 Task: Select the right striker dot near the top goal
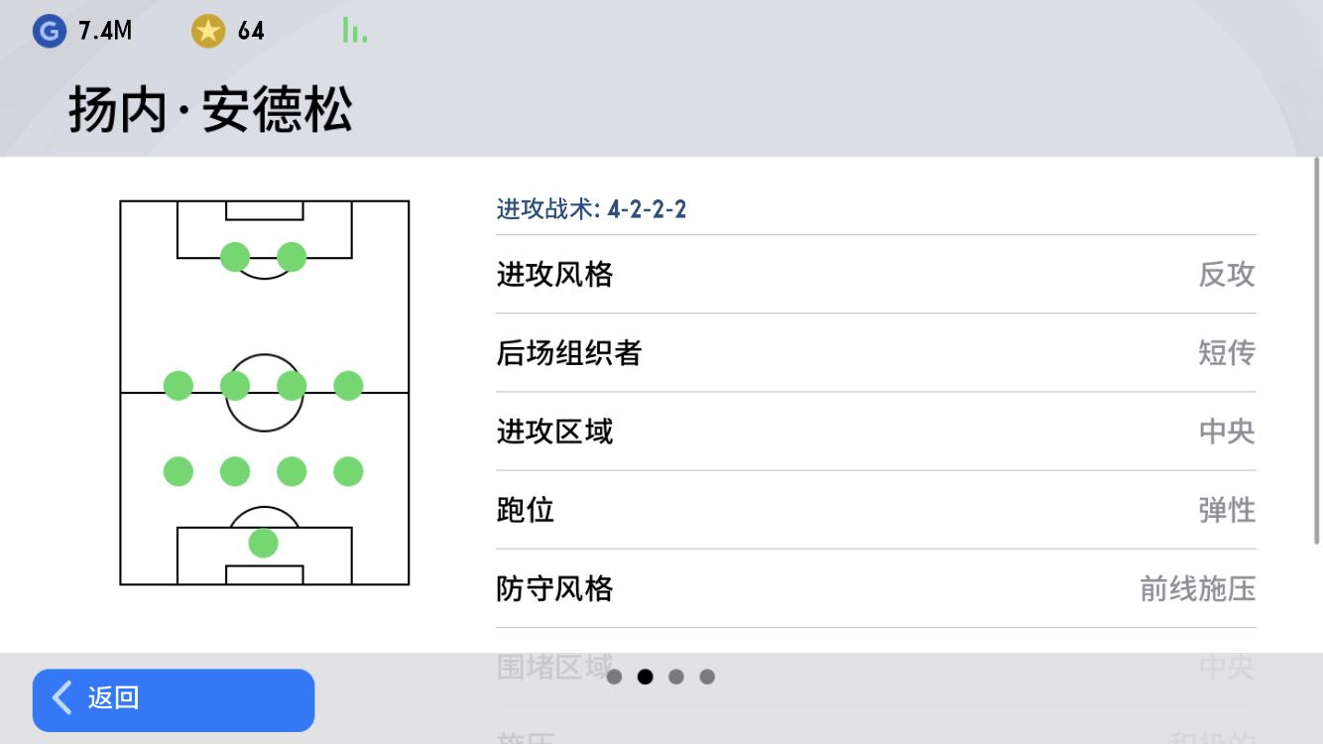292,257
